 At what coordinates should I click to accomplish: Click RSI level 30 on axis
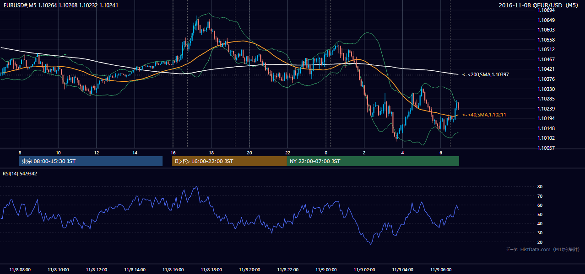(540, 233)
